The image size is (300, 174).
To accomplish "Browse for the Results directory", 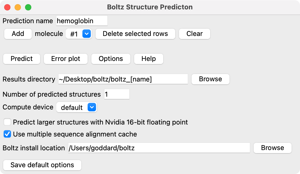I will coord(210,79).
